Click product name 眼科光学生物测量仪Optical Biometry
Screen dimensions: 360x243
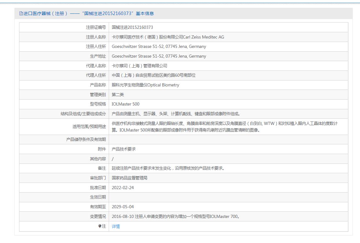tap(145, 85)
